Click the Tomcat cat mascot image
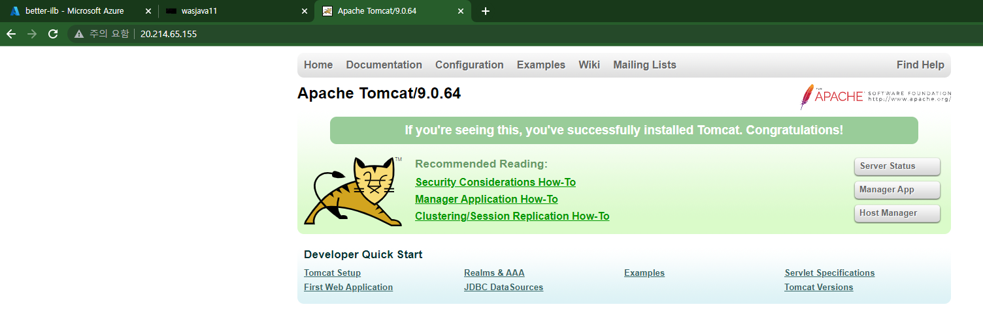This screenshot has height=311, width=983. tap(354, 191)
